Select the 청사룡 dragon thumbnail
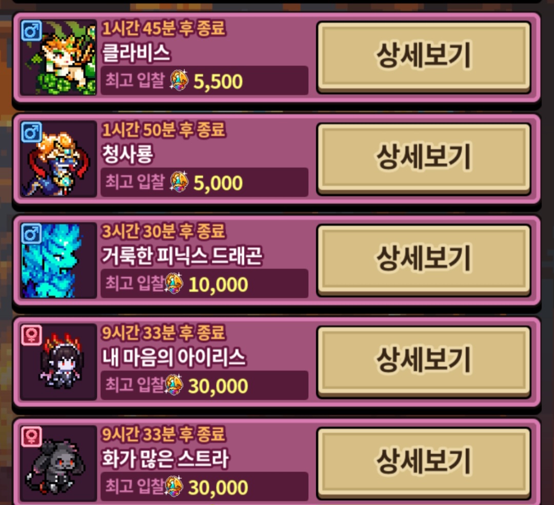The height and width of the screenshot is (505, 554). [58, 158]
